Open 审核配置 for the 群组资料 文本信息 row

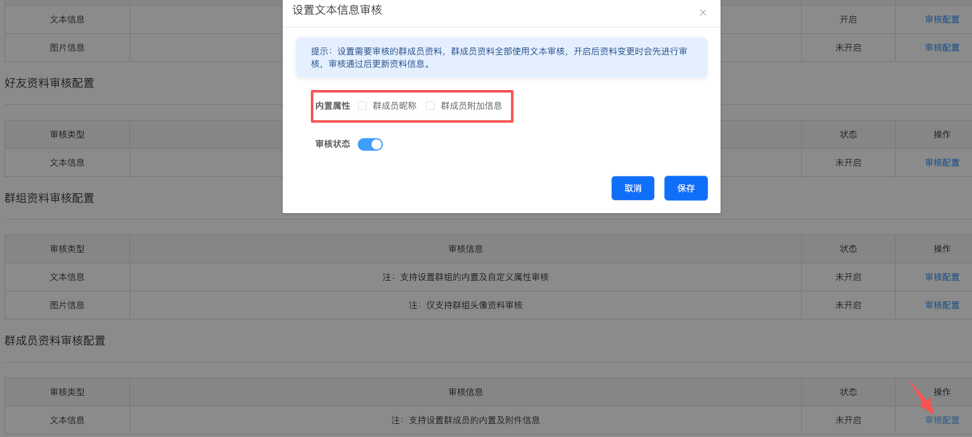[942, 277]
